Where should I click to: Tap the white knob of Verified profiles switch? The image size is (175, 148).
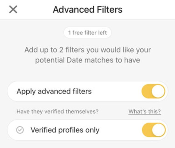[x=159, y=130]
